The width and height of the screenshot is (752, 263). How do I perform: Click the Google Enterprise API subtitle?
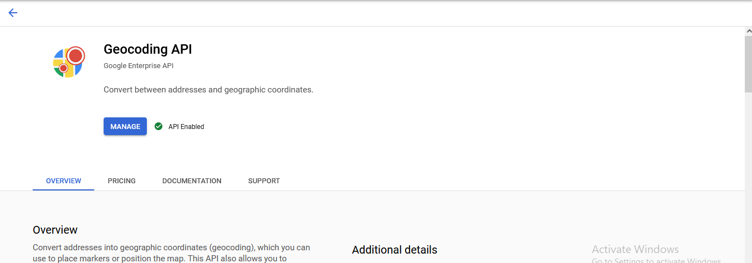point(139,66)
